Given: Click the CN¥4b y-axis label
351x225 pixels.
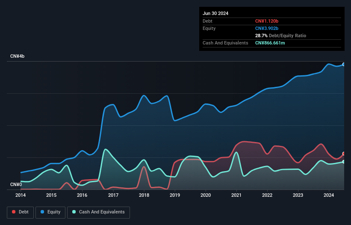Looking at the screenshot, I should click(x=17, y=56).
